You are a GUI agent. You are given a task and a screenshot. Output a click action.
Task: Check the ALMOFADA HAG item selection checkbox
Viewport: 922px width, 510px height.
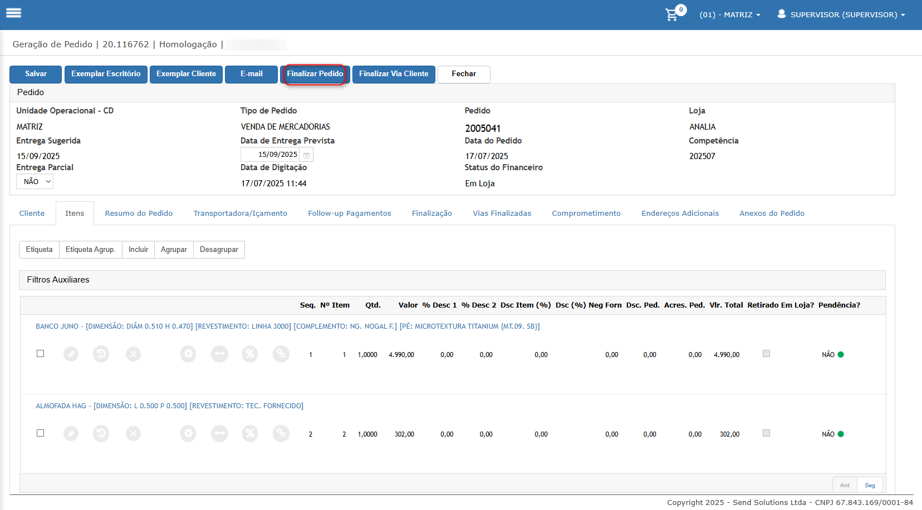tap(40, 433)
